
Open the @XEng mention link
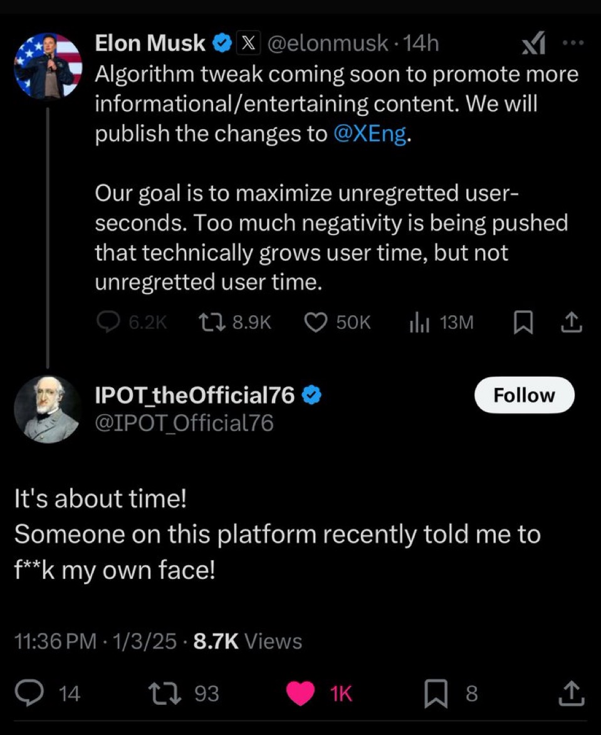(x=370, y=133)
